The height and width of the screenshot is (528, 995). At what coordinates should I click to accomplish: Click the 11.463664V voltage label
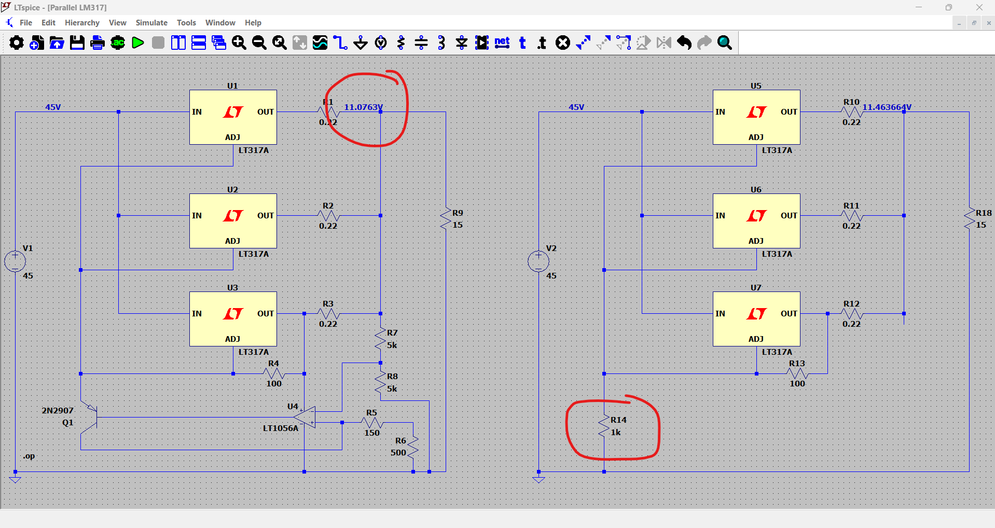tap(887, 107)
